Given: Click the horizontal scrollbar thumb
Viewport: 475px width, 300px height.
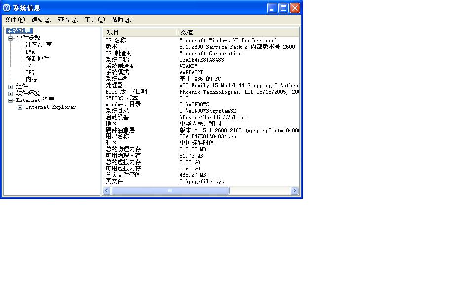Looking at the screenshot, I should click(x=170, y=190).
